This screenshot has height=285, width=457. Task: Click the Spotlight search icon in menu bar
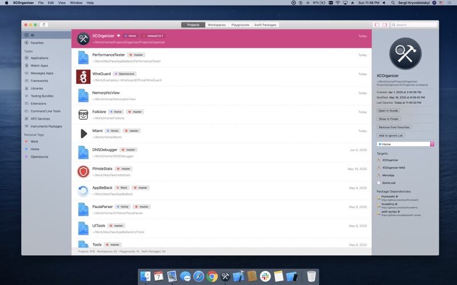tap(393, 3)
